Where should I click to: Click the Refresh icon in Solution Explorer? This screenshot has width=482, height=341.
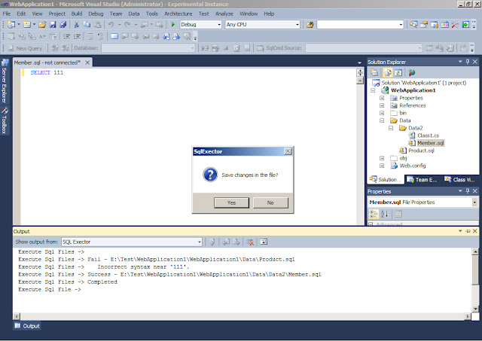398,73
